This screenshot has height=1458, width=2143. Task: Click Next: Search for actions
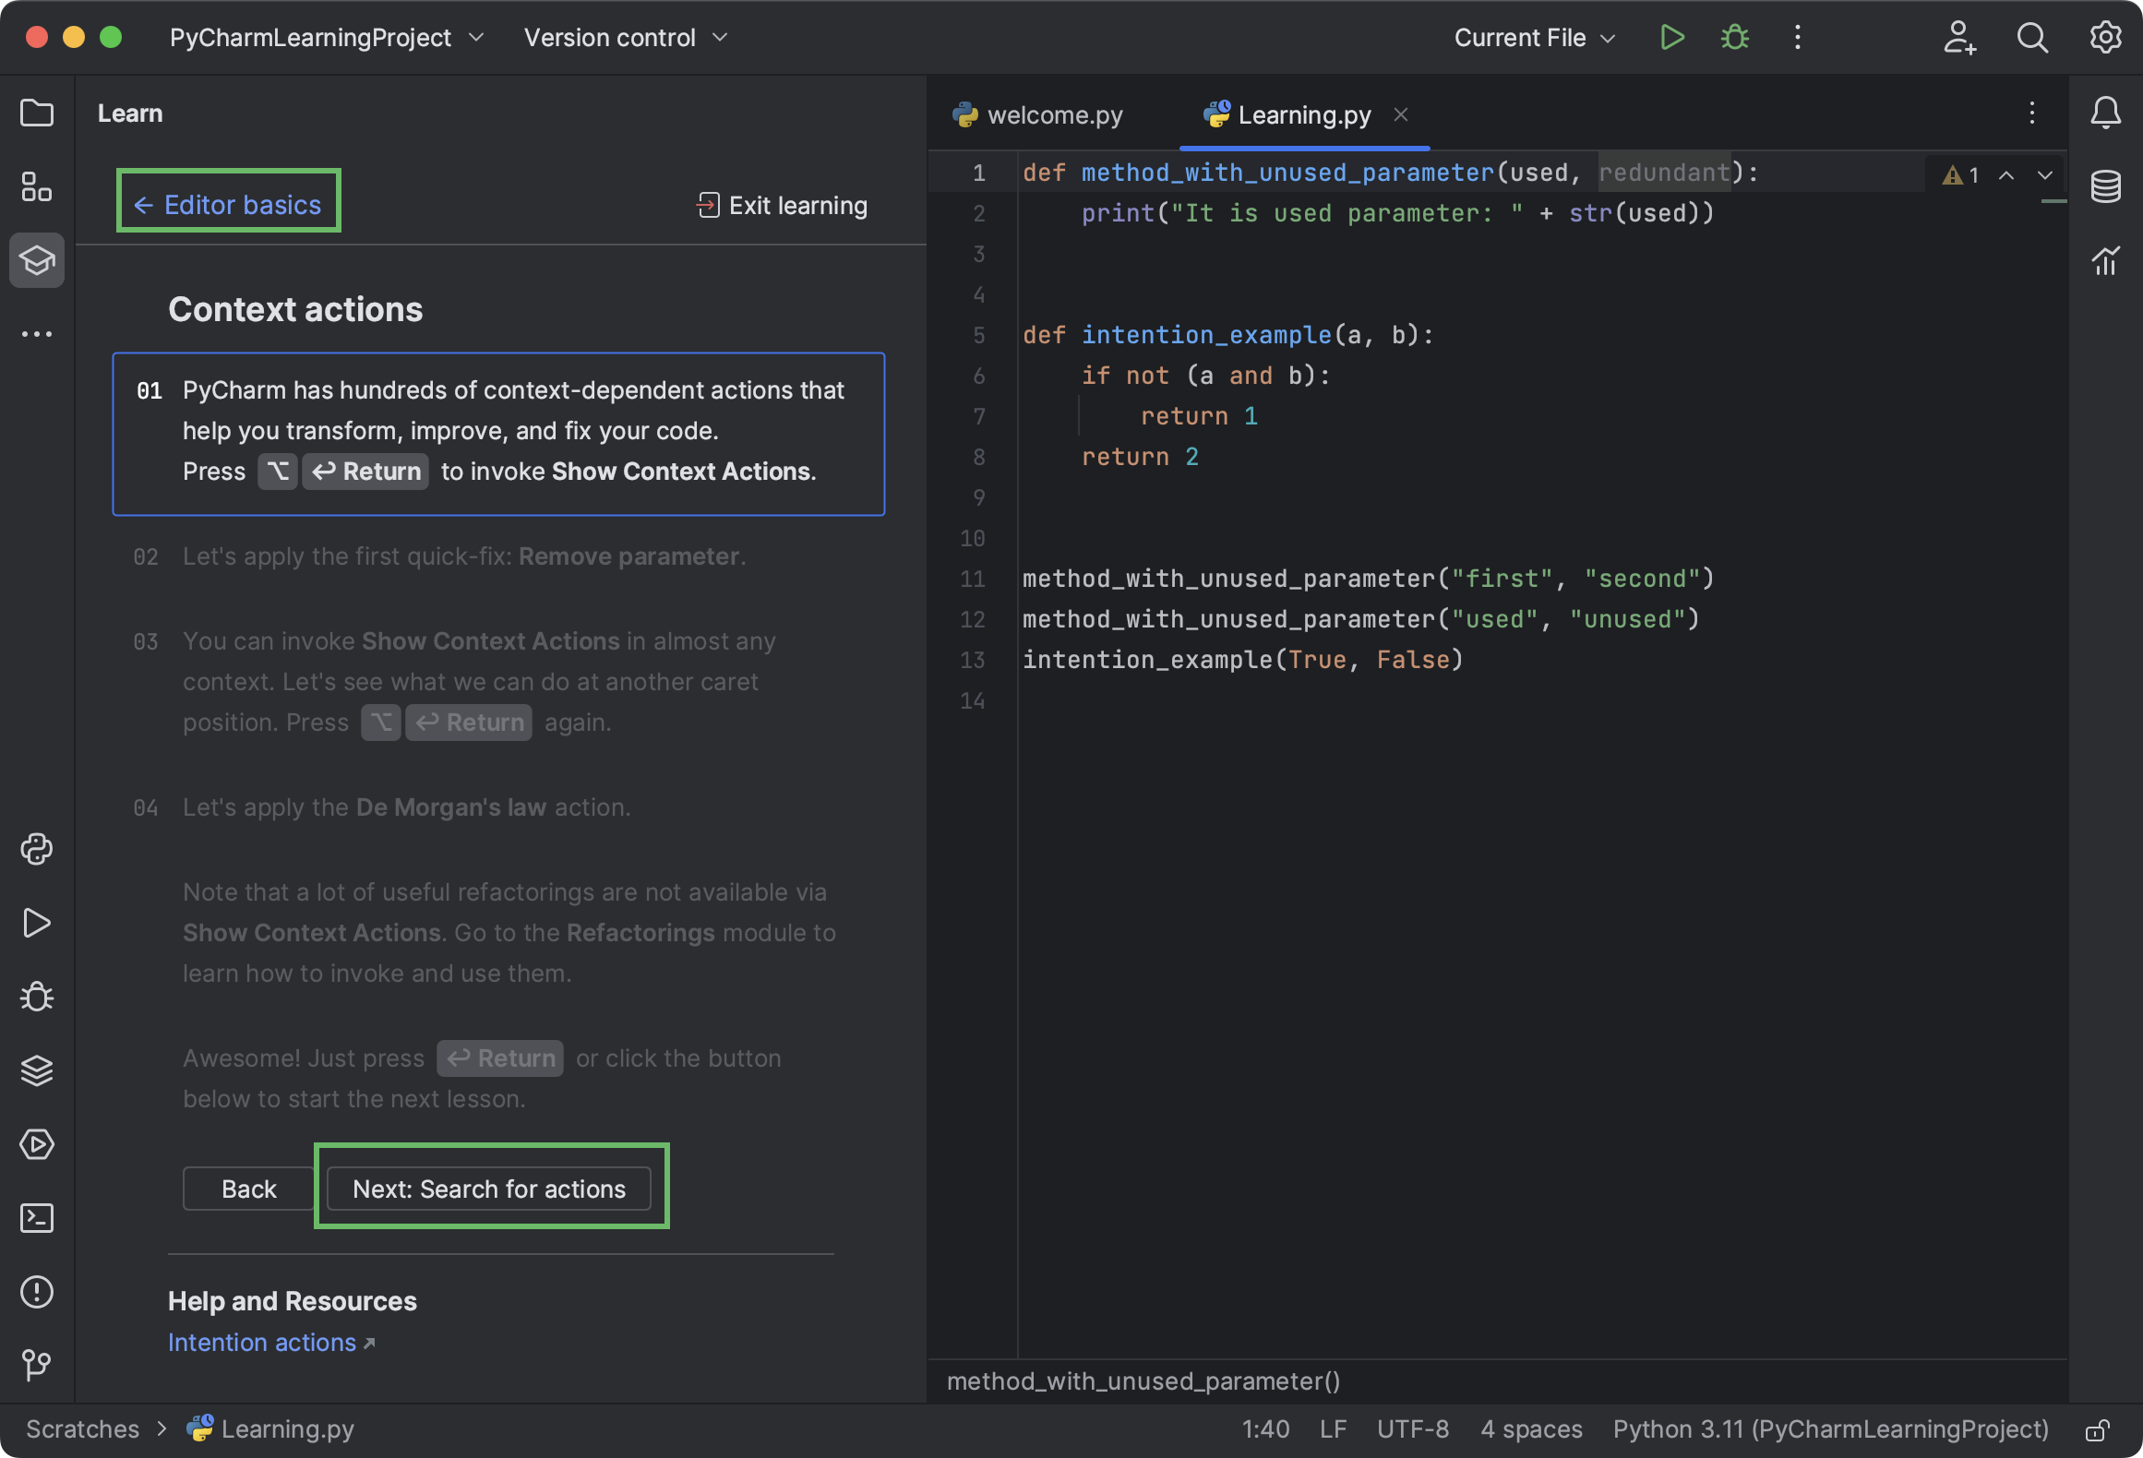click(490, 1189)
